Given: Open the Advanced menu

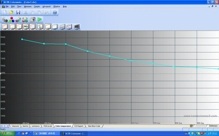Looking at the screenshot, I should tap(46, 6).
